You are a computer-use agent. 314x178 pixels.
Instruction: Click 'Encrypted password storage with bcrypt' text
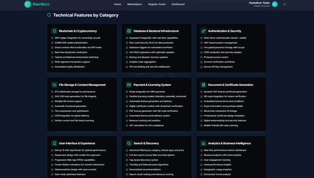224,47
